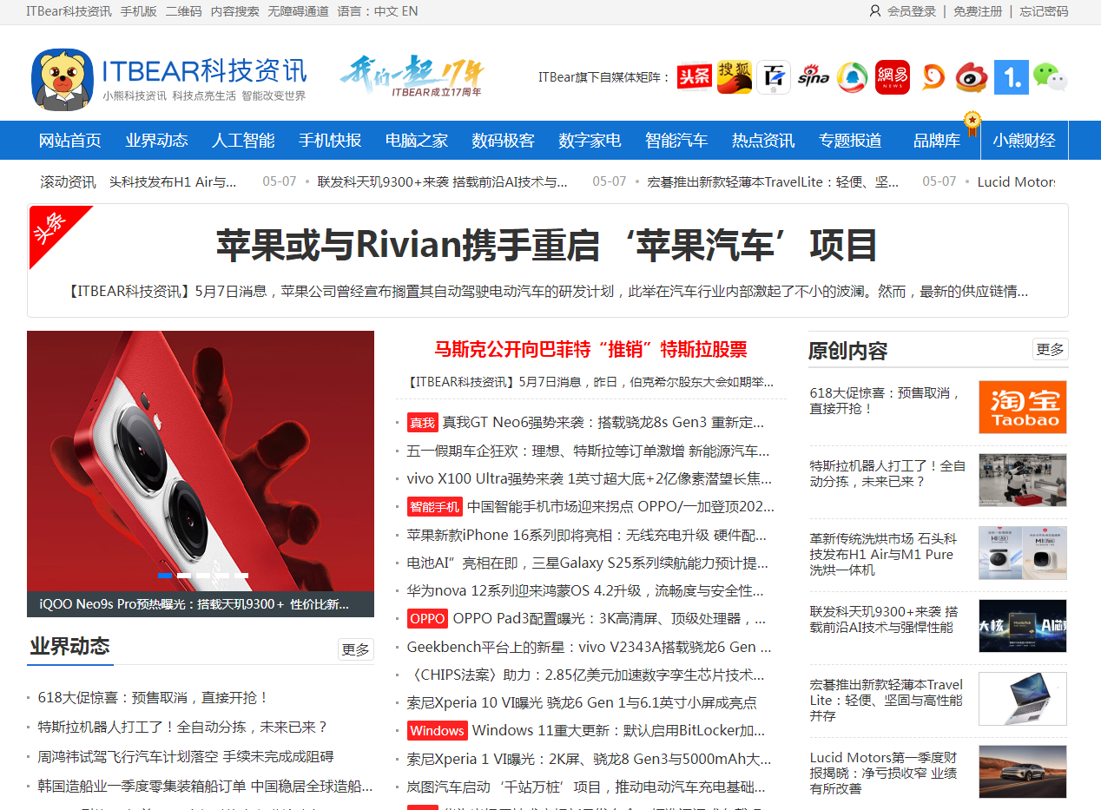Open 专题报道 navigation item

coord(850,141)
